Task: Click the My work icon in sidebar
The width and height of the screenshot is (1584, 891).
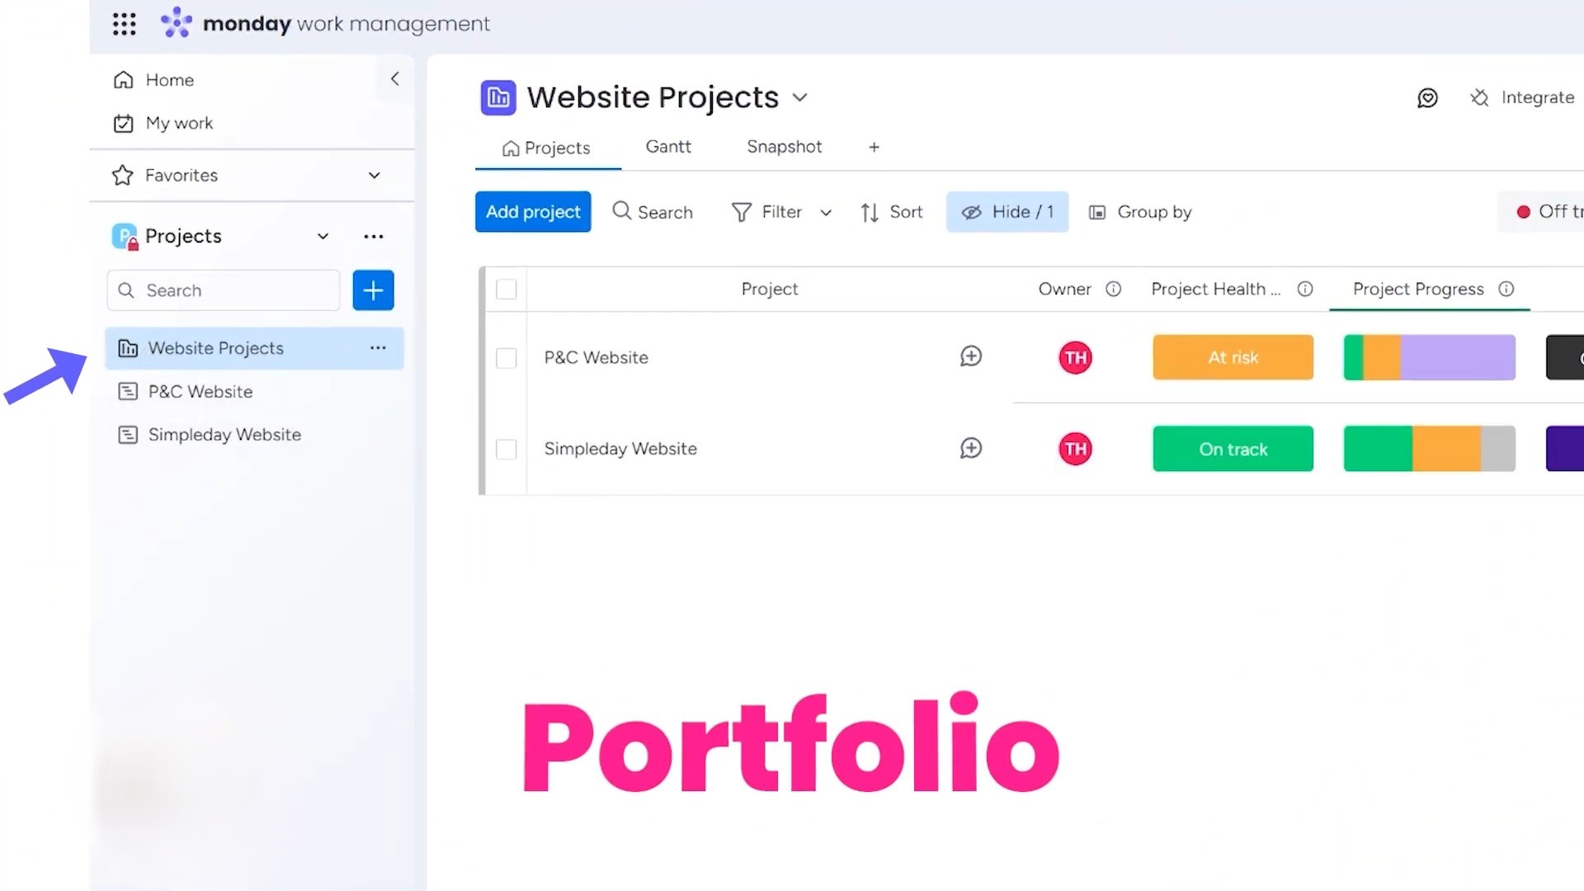Action: coord(123,123)
